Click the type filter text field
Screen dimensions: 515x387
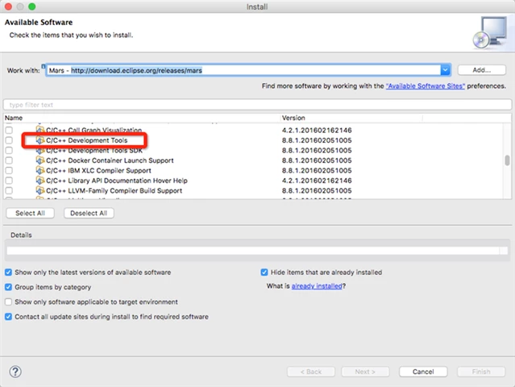click(258, 105)
